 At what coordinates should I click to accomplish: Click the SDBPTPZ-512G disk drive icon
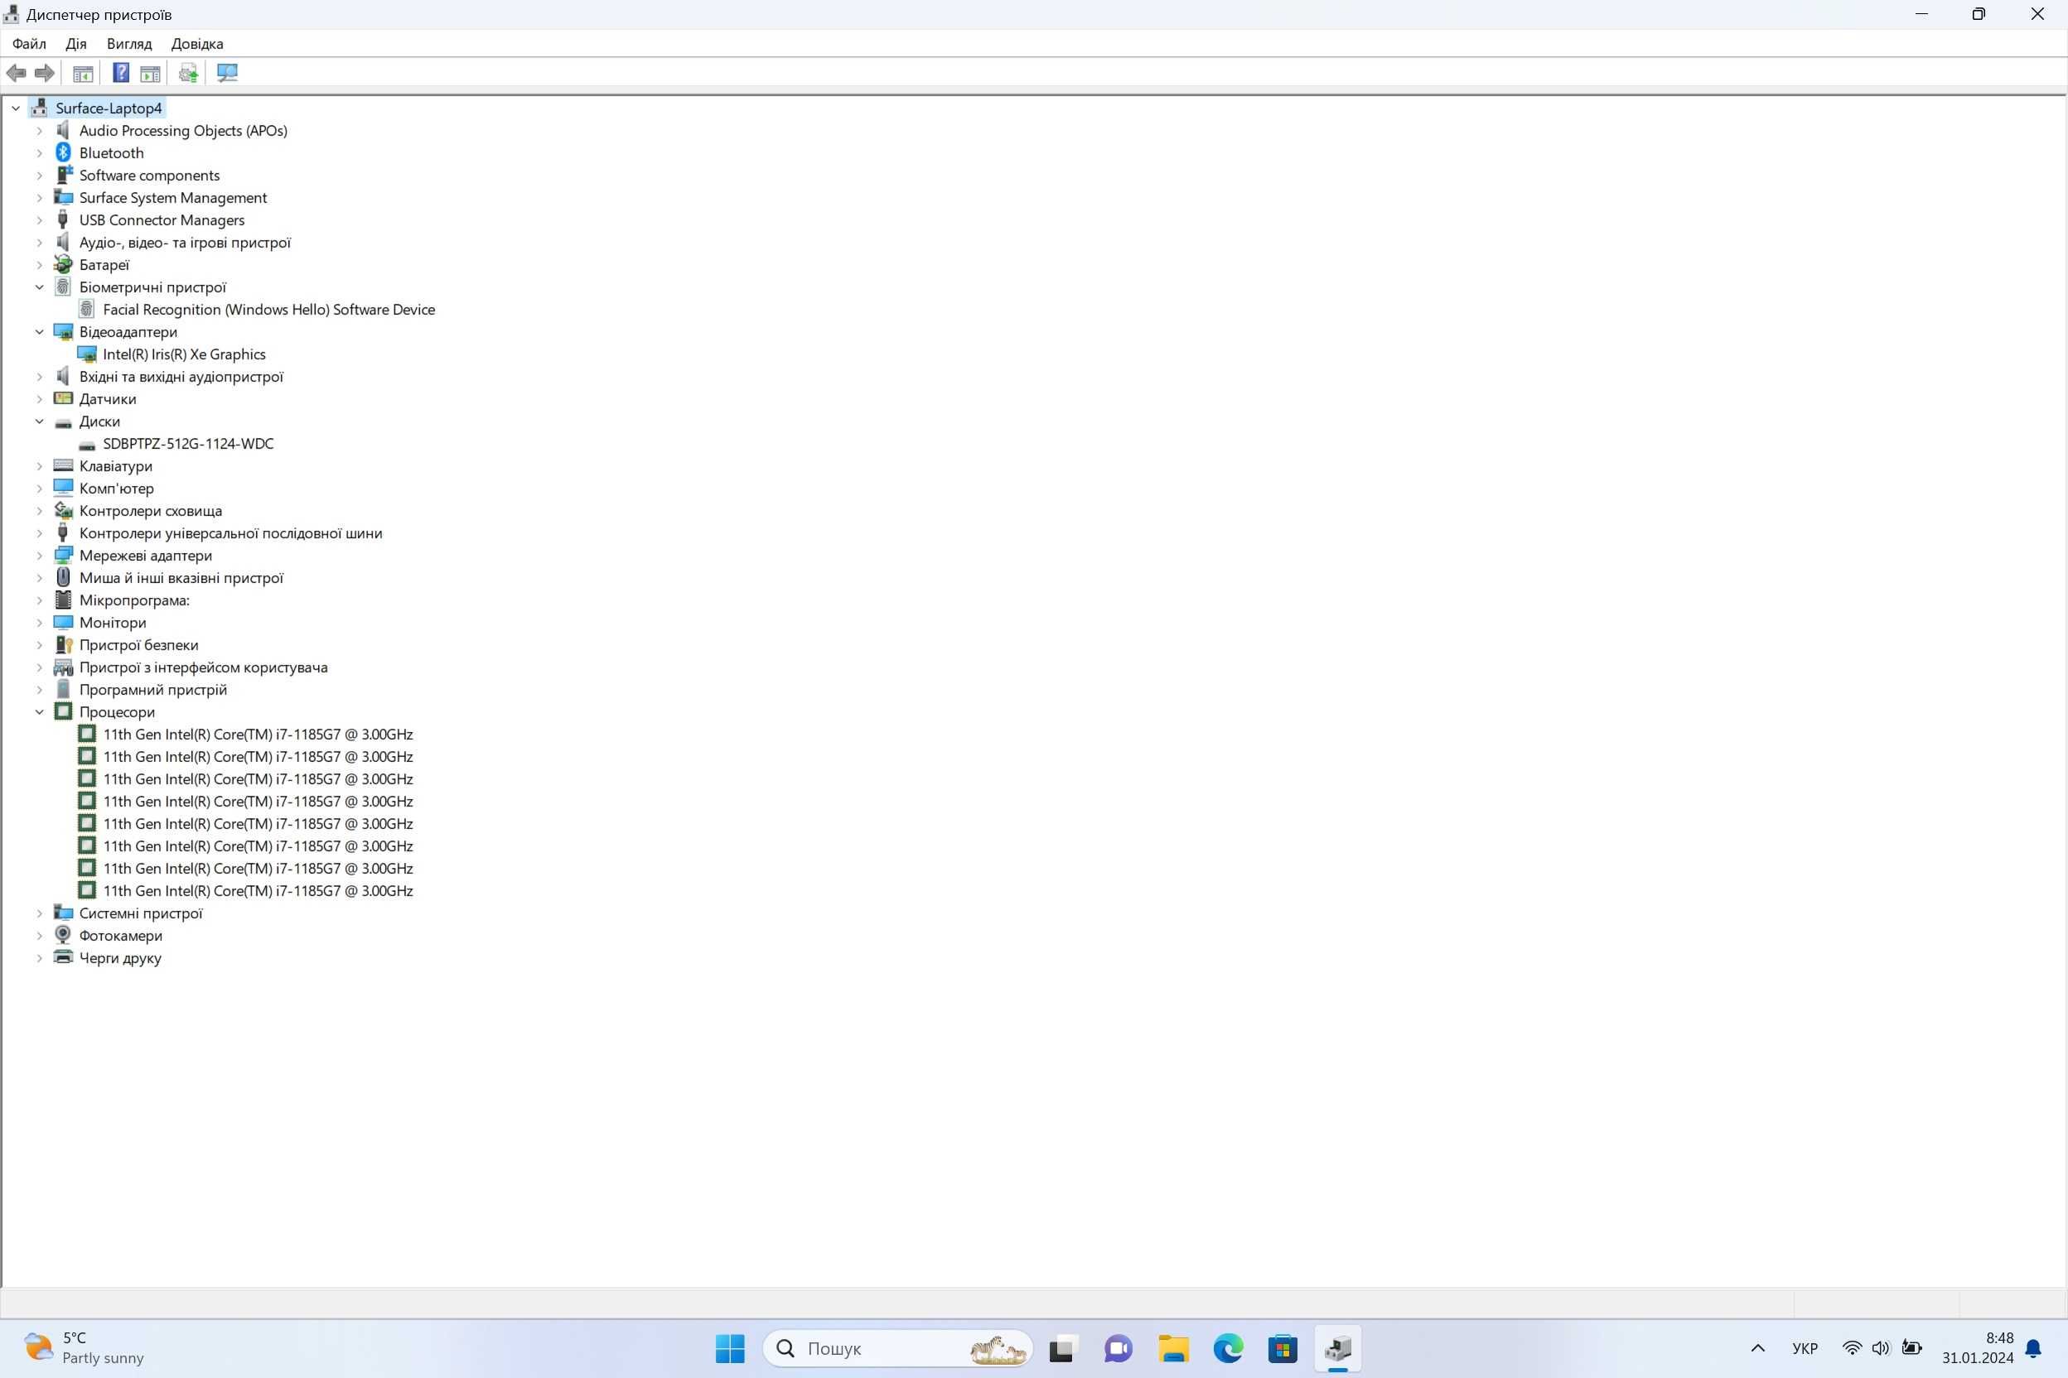pos(86,445)
